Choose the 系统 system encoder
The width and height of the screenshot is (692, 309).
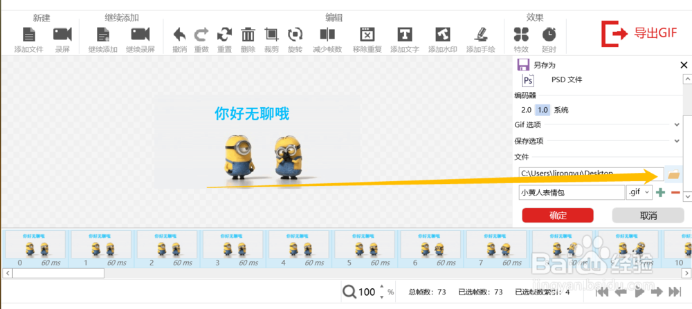point(561,110)
